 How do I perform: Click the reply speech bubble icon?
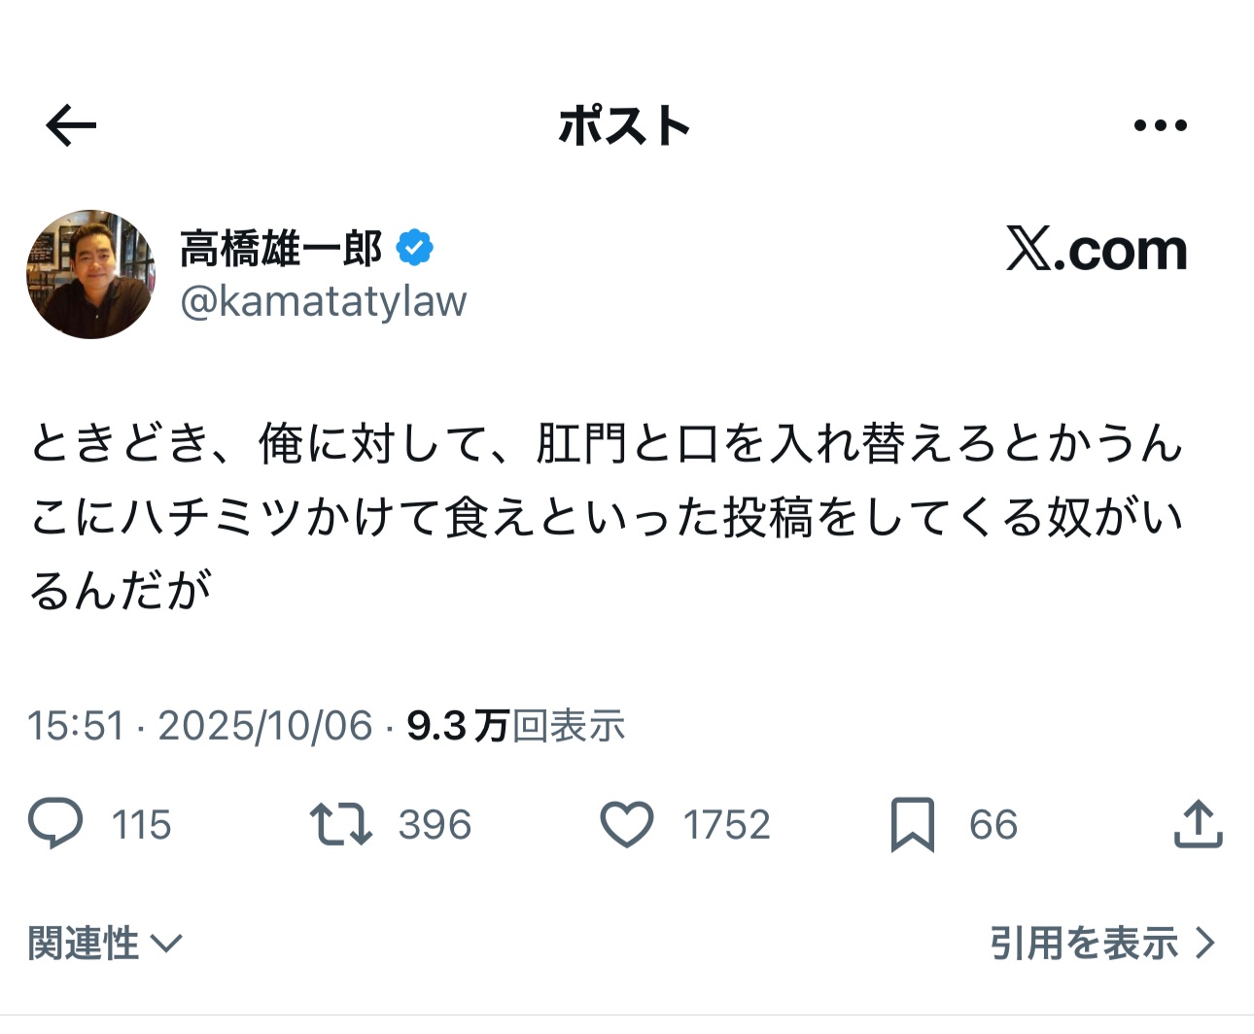pos(55,824)
